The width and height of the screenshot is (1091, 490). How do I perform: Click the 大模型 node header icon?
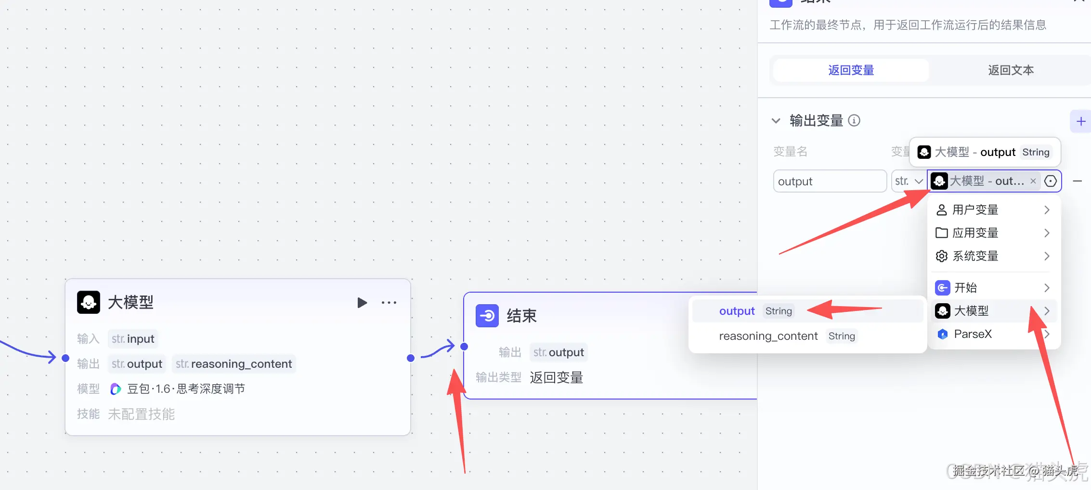pos(88,302)
